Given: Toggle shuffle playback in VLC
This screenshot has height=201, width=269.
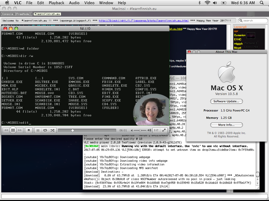Looking at the screenshot, I should [x=52, y=130].
